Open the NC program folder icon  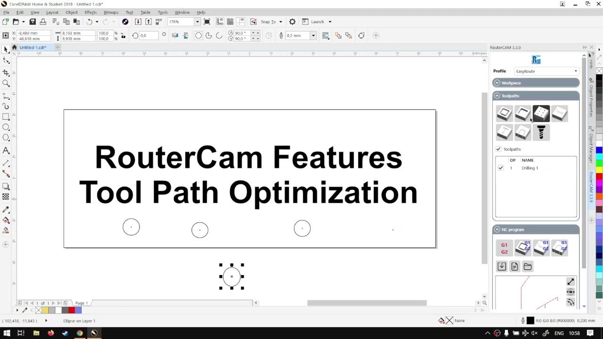tap(528, 266)
